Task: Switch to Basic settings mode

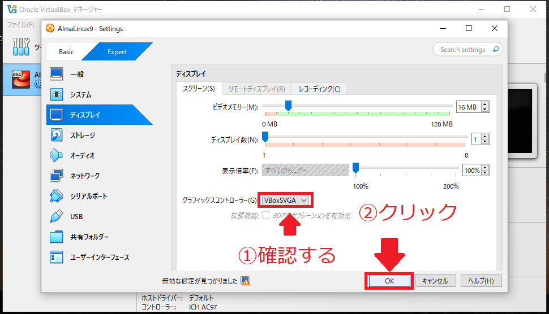Action: point(66,52)
